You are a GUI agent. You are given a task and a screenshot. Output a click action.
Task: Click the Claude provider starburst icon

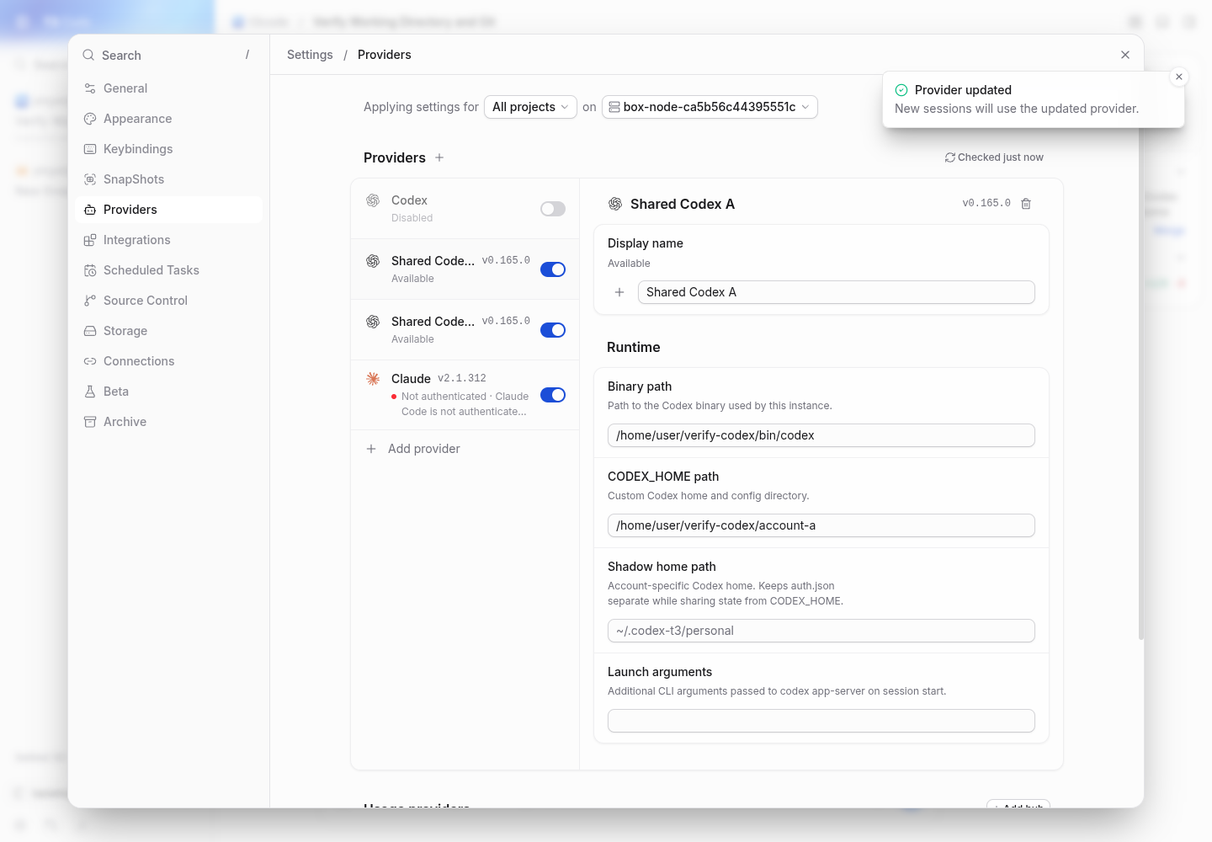tap(373, 379)
